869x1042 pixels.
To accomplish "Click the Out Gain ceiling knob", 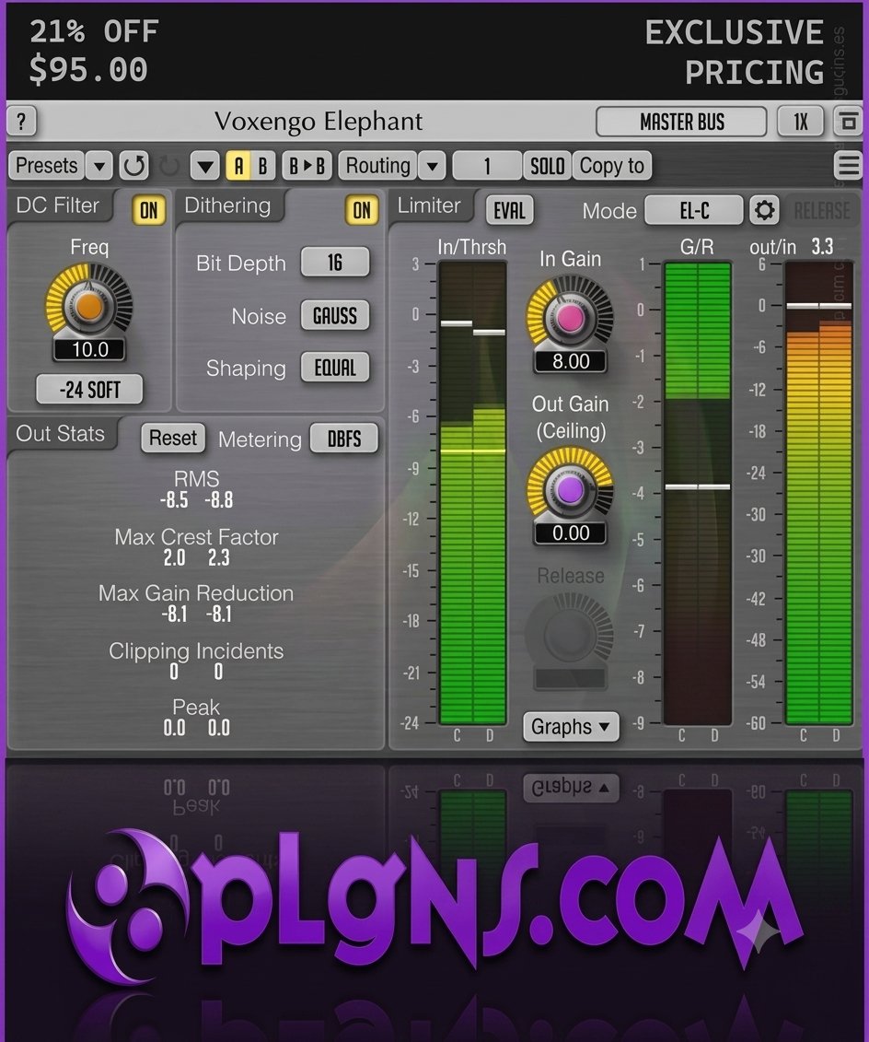I will click(570, 490).
